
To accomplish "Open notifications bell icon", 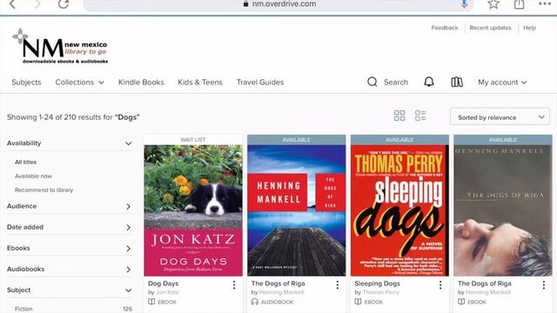I will point(429,82).
